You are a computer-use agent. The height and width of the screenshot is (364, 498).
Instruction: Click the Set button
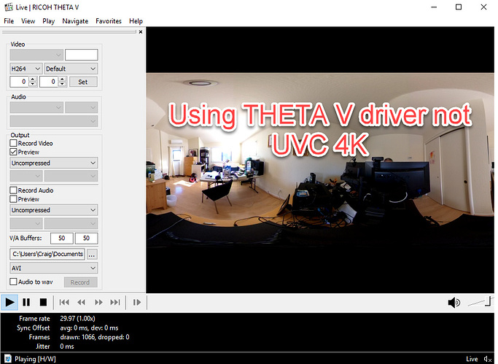[x=83, y=82]
